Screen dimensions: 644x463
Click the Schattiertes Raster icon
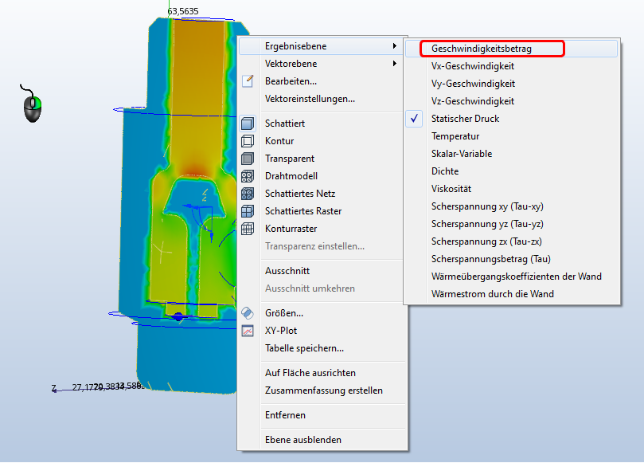tap(248, 211)
